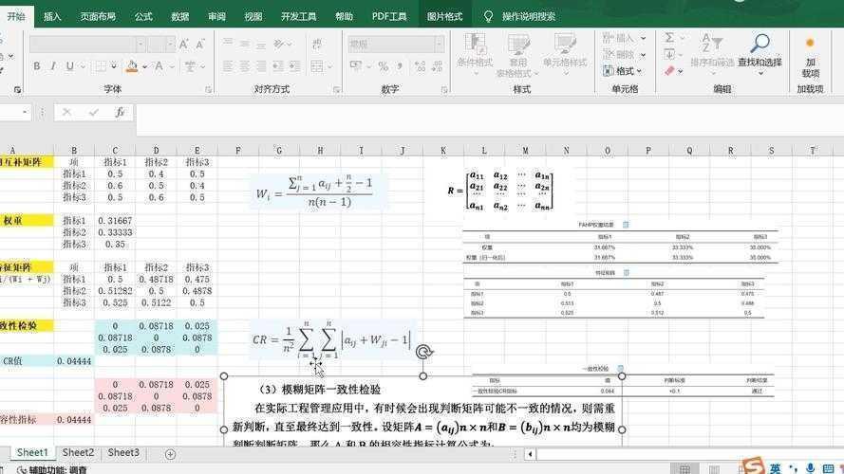Screen dimensions: 844x474
Task: Click the 加载项 add-ins button
Action: [810, 57]
